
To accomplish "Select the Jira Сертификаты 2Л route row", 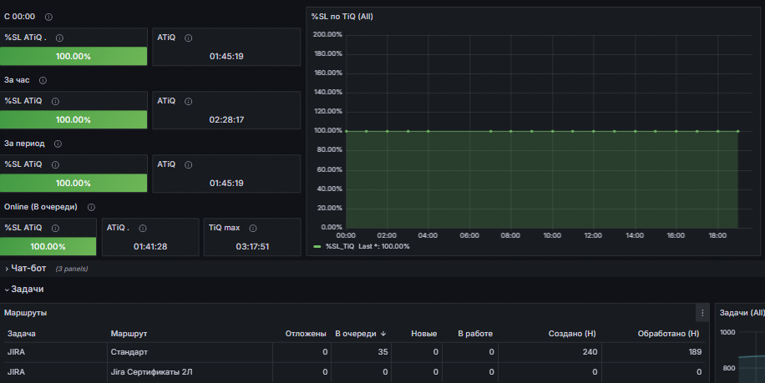I will coord(355,372).
